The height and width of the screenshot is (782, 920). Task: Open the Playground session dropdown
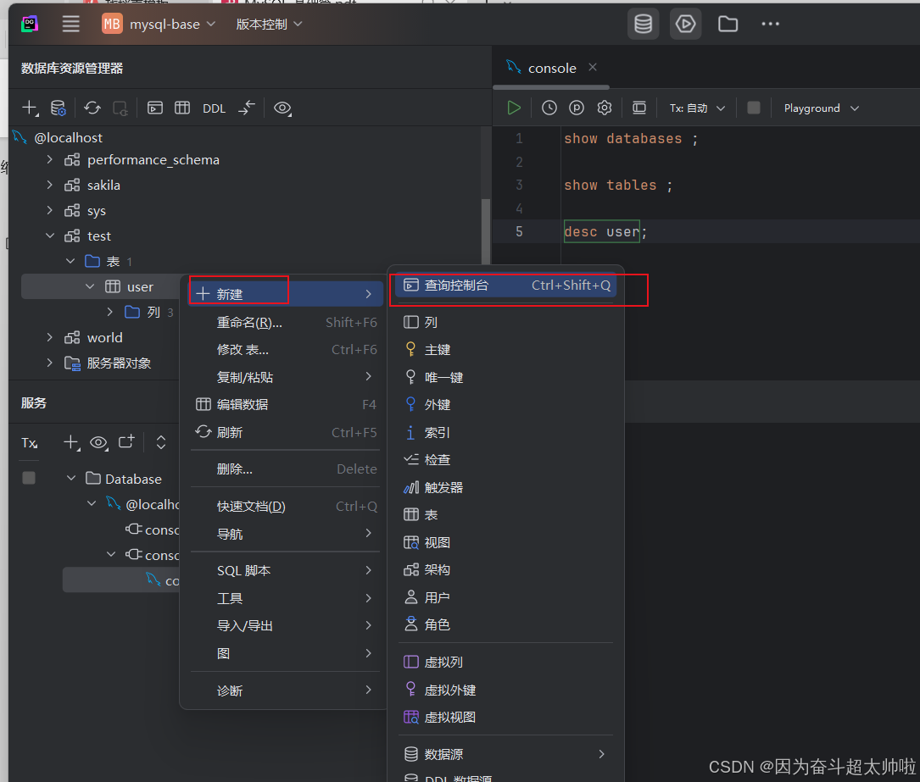pos(822,108)
